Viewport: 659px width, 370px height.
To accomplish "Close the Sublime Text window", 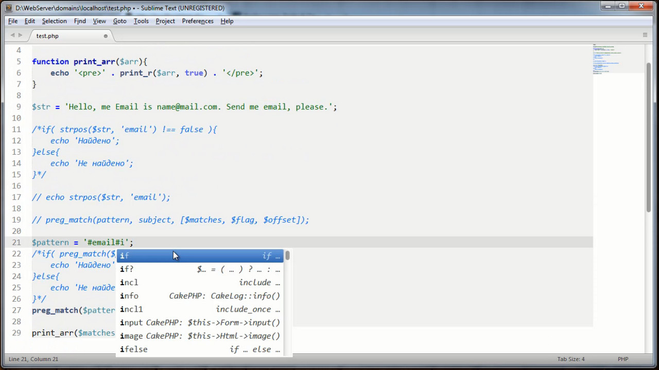I will pyautogui.click(x=641, y=6).
